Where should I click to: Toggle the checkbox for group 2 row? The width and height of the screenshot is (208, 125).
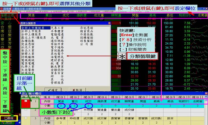(x=26, y=110)
